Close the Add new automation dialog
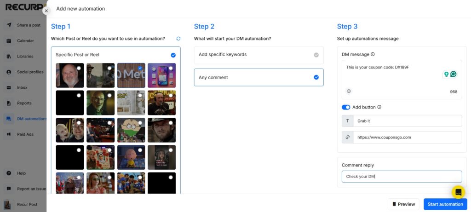471x212 pixels. pyautogui.click(x=46, y=10)
